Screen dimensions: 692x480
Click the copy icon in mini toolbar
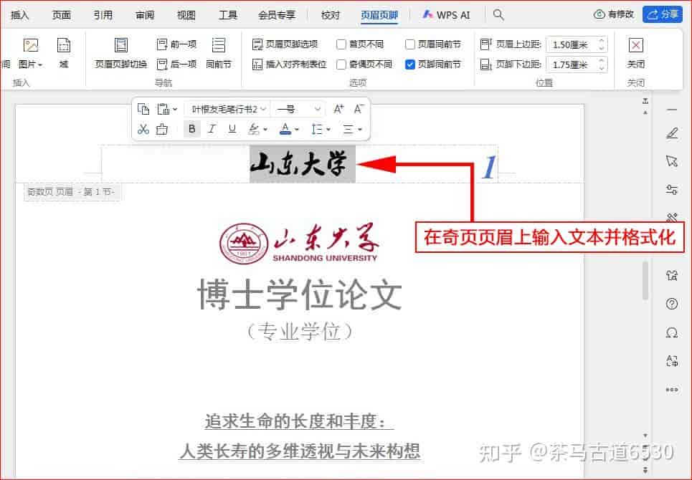143,109
